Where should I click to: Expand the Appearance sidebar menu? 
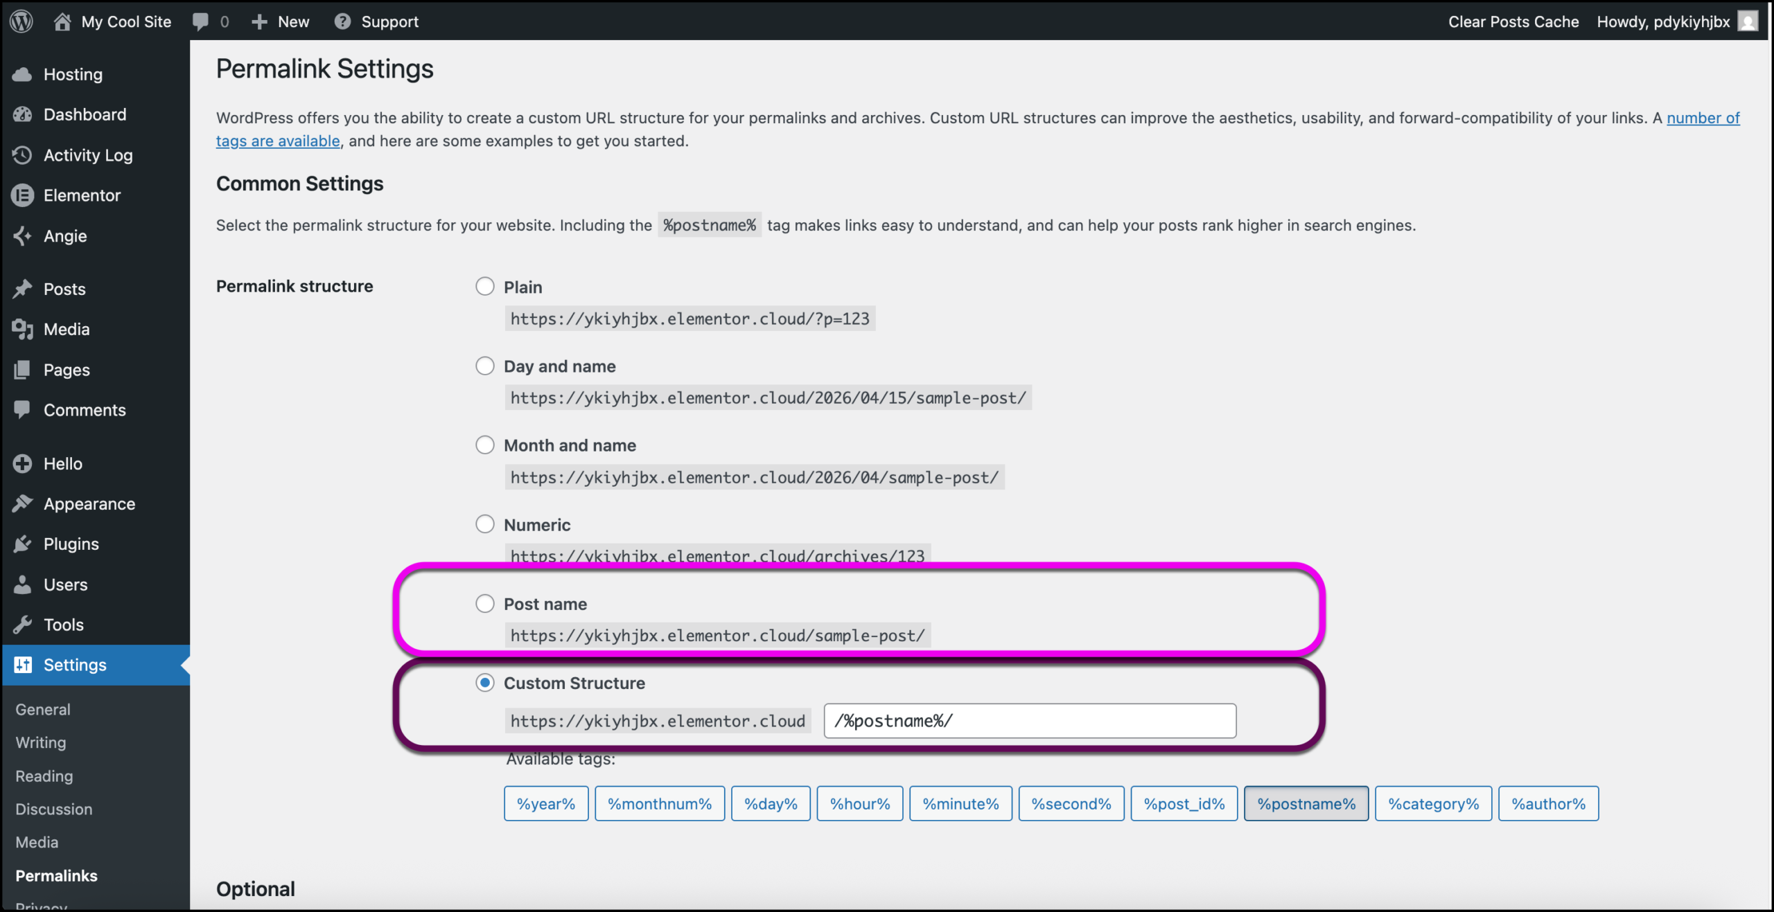89,504
